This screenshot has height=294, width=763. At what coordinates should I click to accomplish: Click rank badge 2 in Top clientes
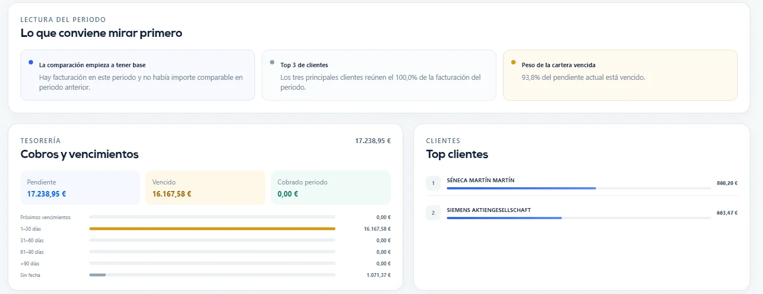[x=433, y=213]
